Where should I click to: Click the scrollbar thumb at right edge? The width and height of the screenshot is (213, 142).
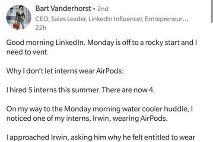[x=212, y=11]
